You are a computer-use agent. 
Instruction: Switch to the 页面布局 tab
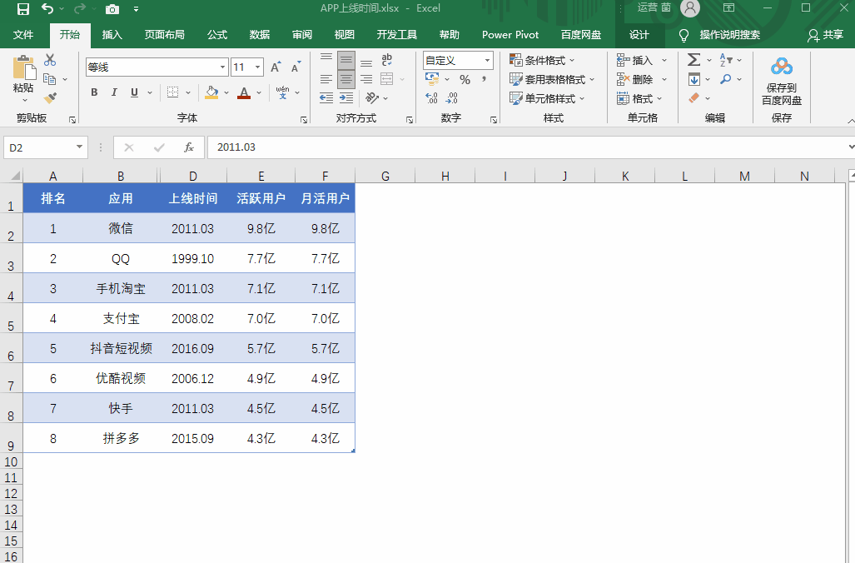pyautogui.click(x=164, y=35)
